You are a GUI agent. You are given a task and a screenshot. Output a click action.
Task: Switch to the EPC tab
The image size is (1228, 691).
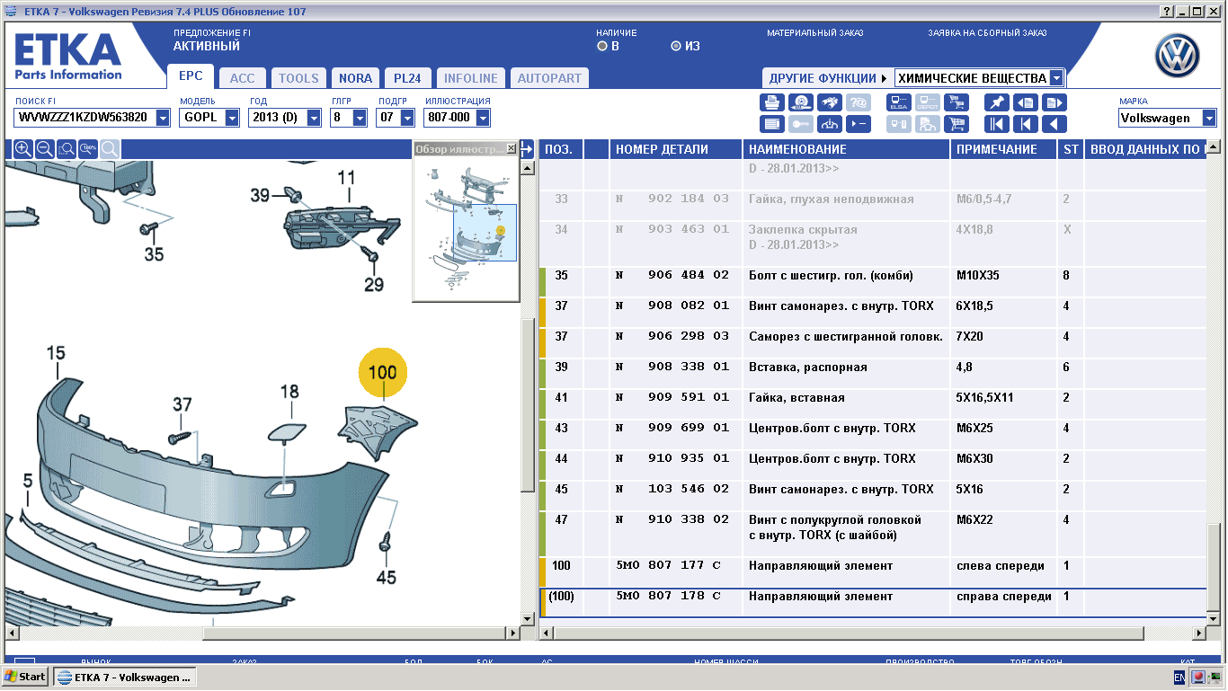[191, 76]
